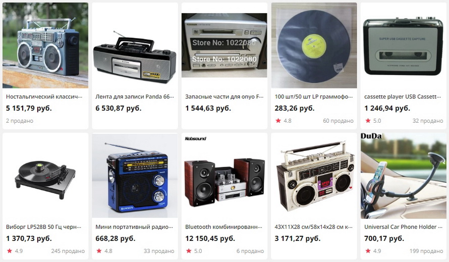
Task: Click the 12 150,45 руб. price
Action: [210, 238]
